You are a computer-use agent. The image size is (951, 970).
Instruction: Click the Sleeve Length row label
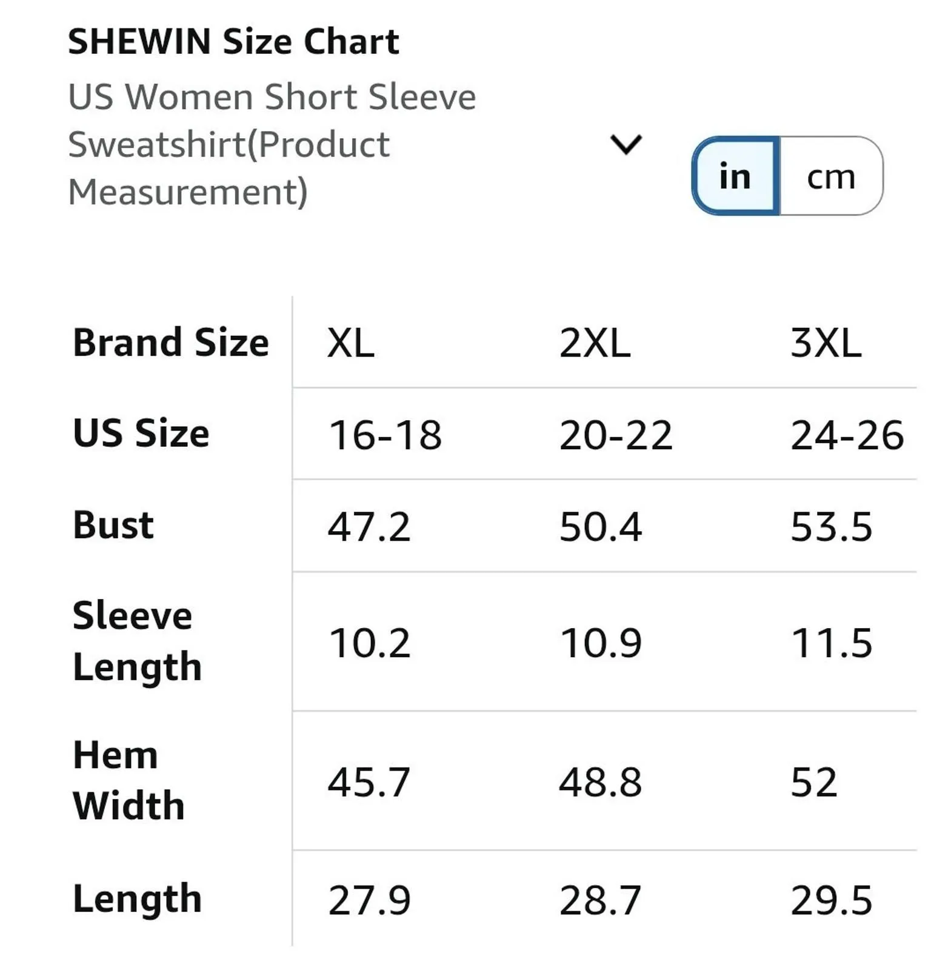[x=137, y=641]
